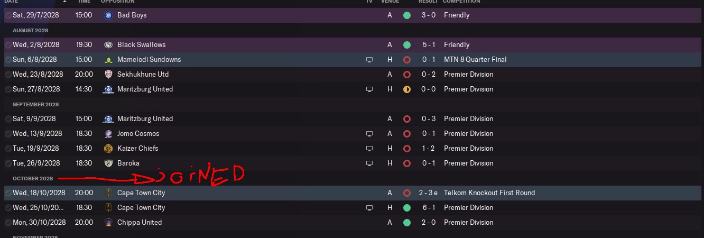
Task: Open the Black Swallows team link
Action: [141, 45]
